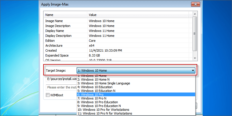Click the E:\sources\install.wim path field

coord(61,79)
